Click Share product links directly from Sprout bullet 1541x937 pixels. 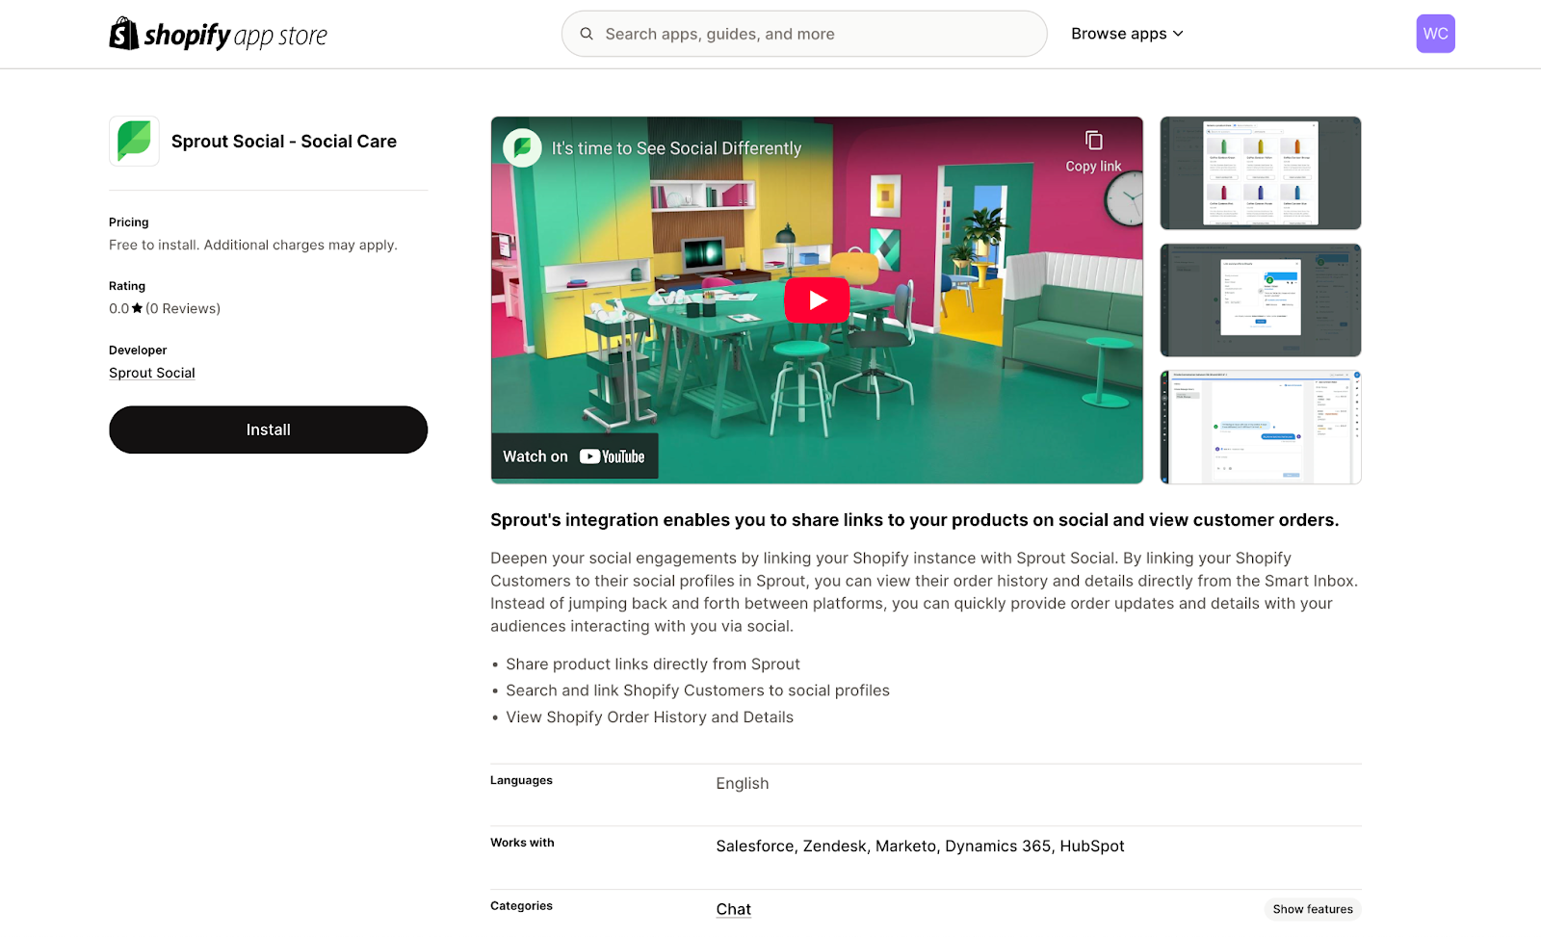pos(653,664)
